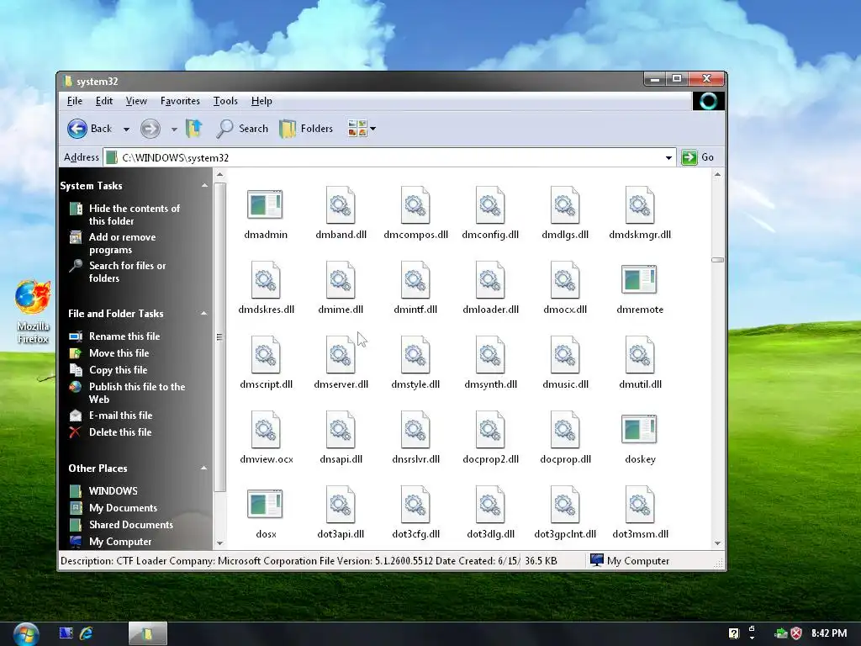
Task: Select dmconfig.dll file icon
Action: 490,205
